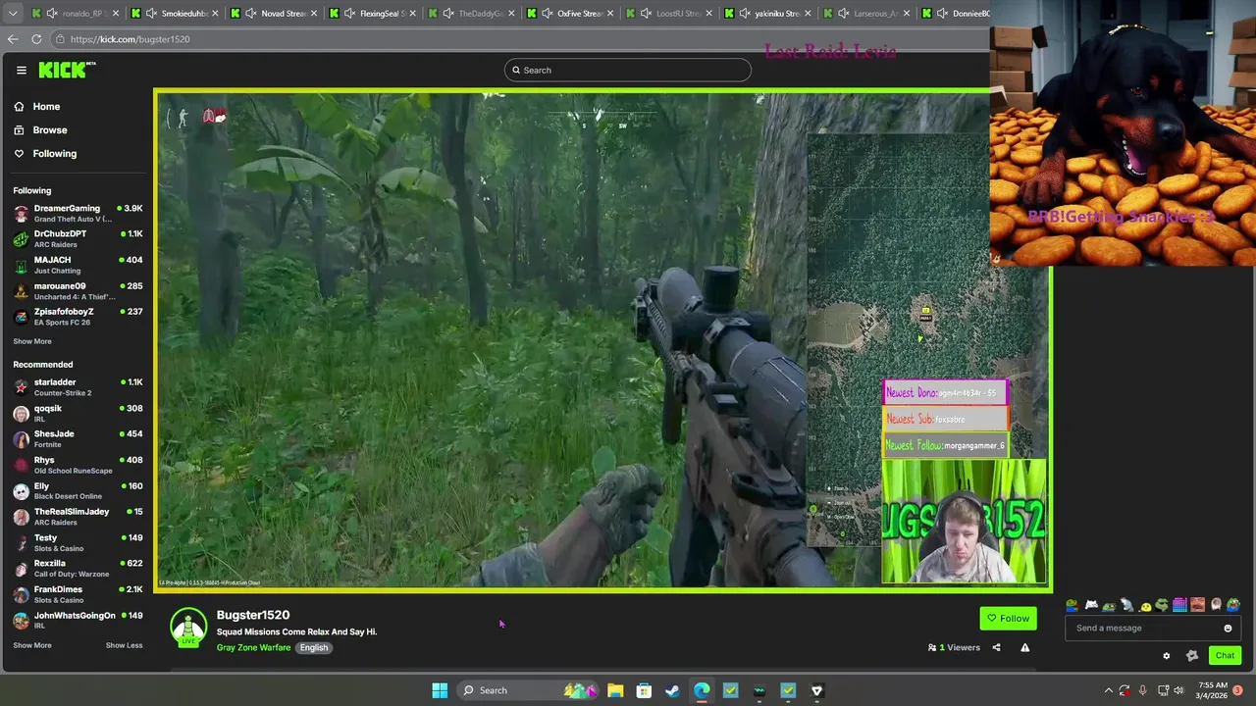1256x706 pixels.
Task: Expand Recommended list with Show More
Action: 32,645
